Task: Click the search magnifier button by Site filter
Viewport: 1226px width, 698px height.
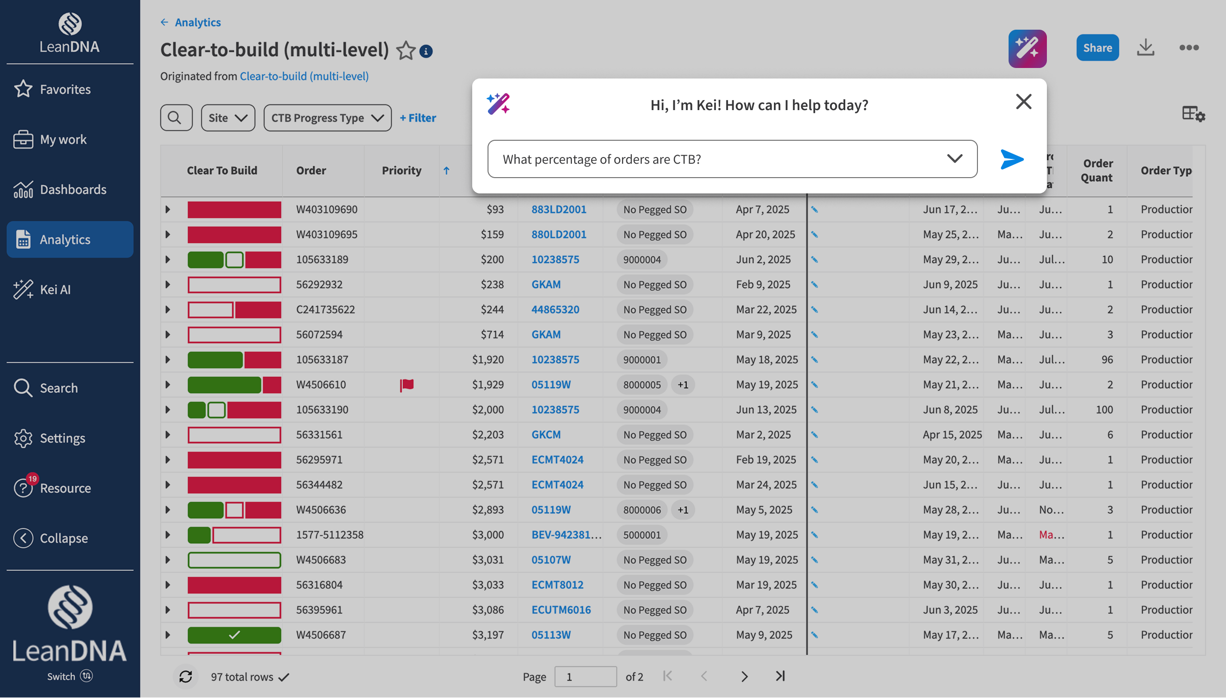Action: point(176,117)
